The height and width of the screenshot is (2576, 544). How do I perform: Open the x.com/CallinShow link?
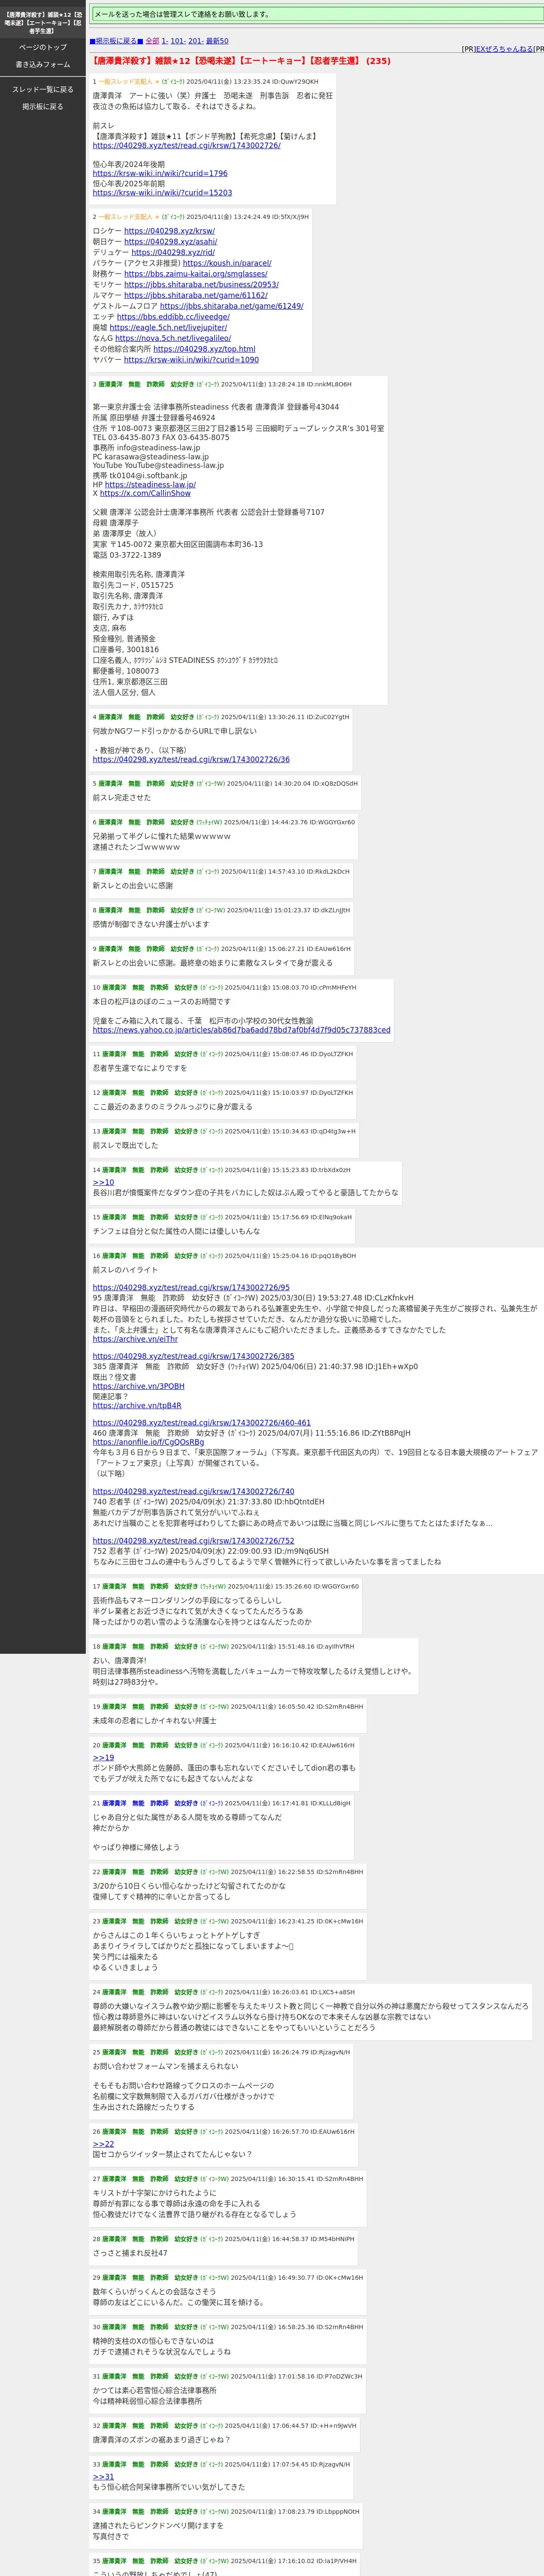(x=145, y=493)
